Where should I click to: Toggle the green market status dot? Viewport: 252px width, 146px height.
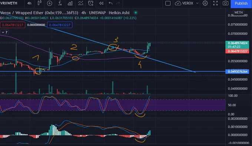[x=136, y=13]
